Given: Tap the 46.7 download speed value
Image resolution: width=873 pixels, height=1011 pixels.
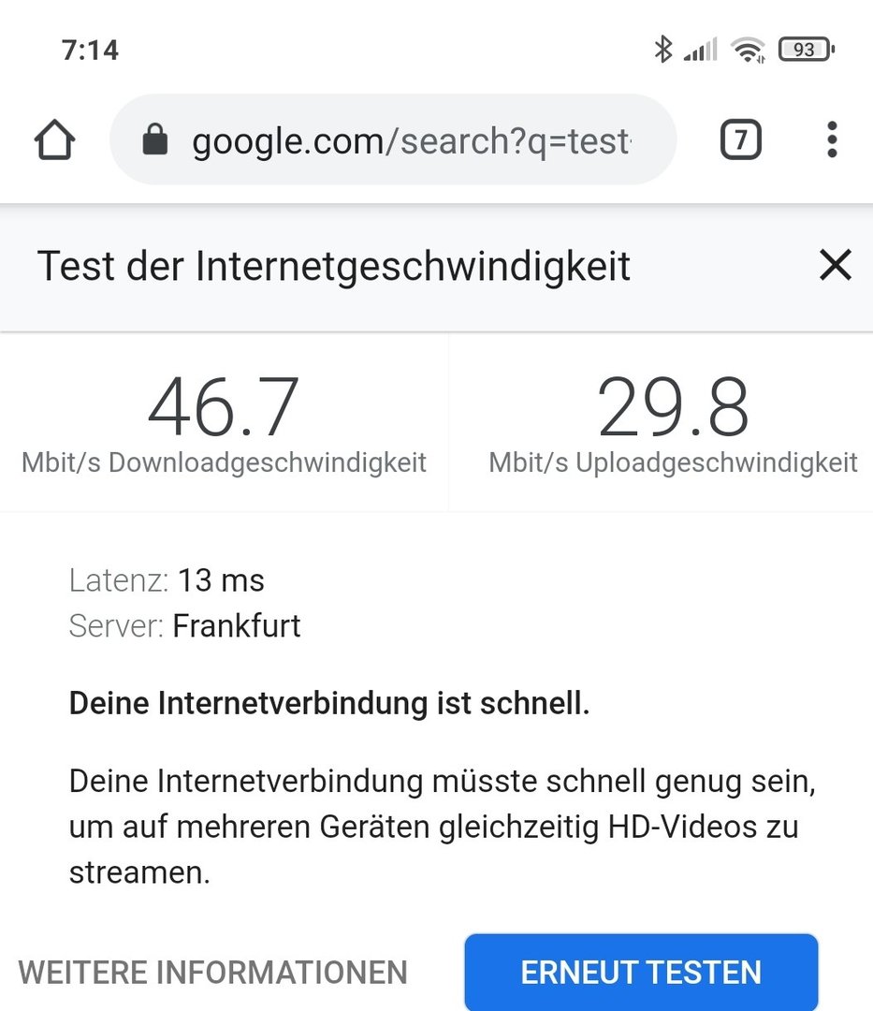Looking at the screenshot, I should click(224, 407).
